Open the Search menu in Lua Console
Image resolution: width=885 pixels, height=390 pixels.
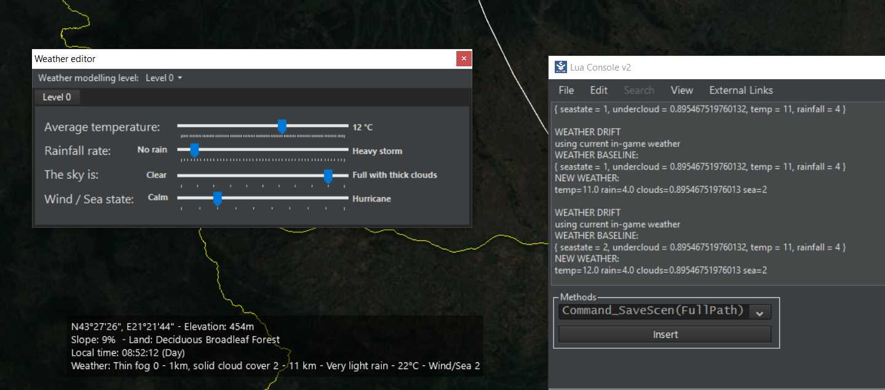(x=639, y=90)
